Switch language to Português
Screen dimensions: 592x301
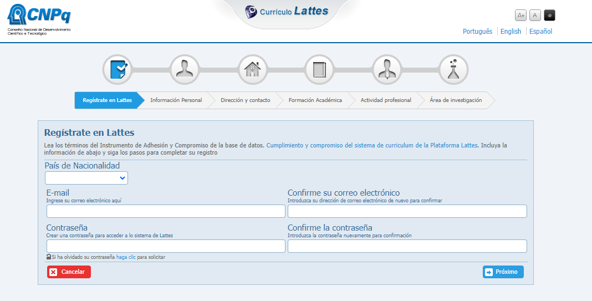point(477,32)
